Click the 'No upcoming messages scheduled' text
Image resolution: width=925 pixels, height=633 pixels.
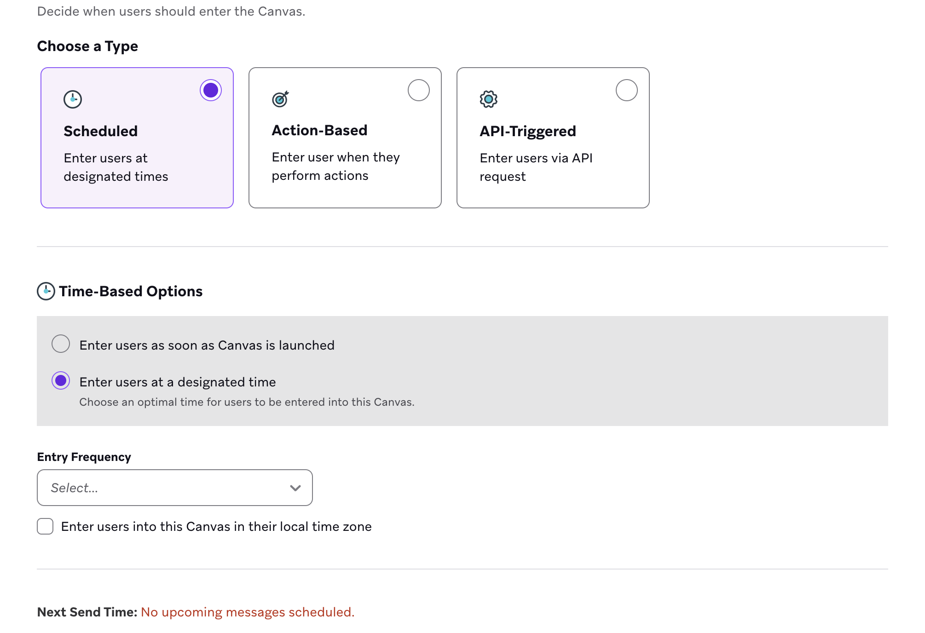coord(248,612)
